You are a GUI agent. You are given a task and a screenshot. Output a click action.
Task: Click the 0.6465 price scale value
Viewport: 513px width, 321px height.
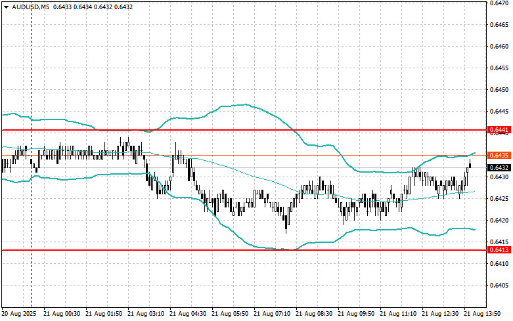499,24
